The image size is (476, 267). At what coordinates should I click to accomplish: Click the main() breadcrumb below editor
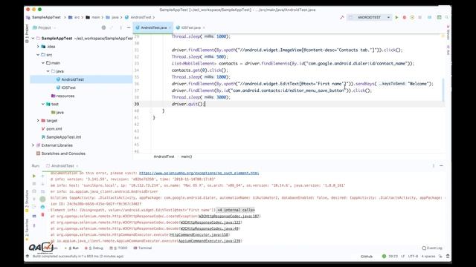pos(187,156)
